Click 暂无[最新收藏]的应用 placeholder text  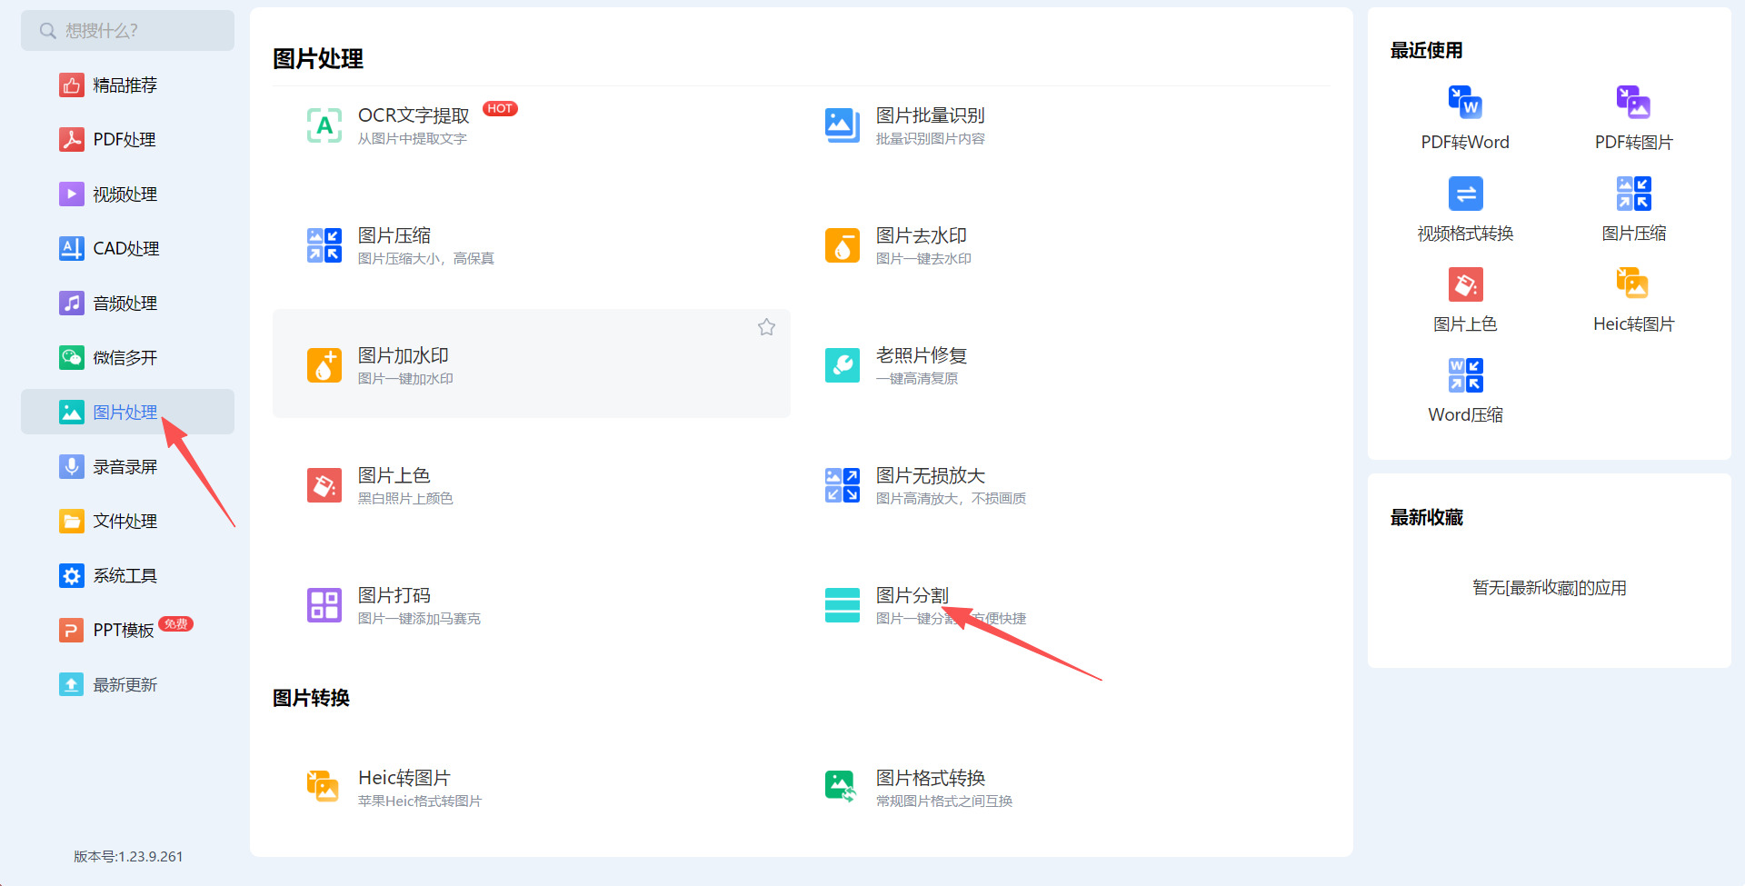click(x=1550, y=588)
